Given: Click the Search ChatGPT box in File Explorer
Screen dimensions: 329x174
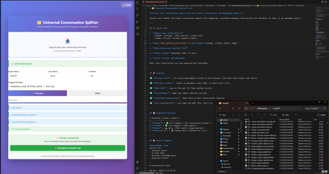Looking at the screenshot, I should (315, 109).
